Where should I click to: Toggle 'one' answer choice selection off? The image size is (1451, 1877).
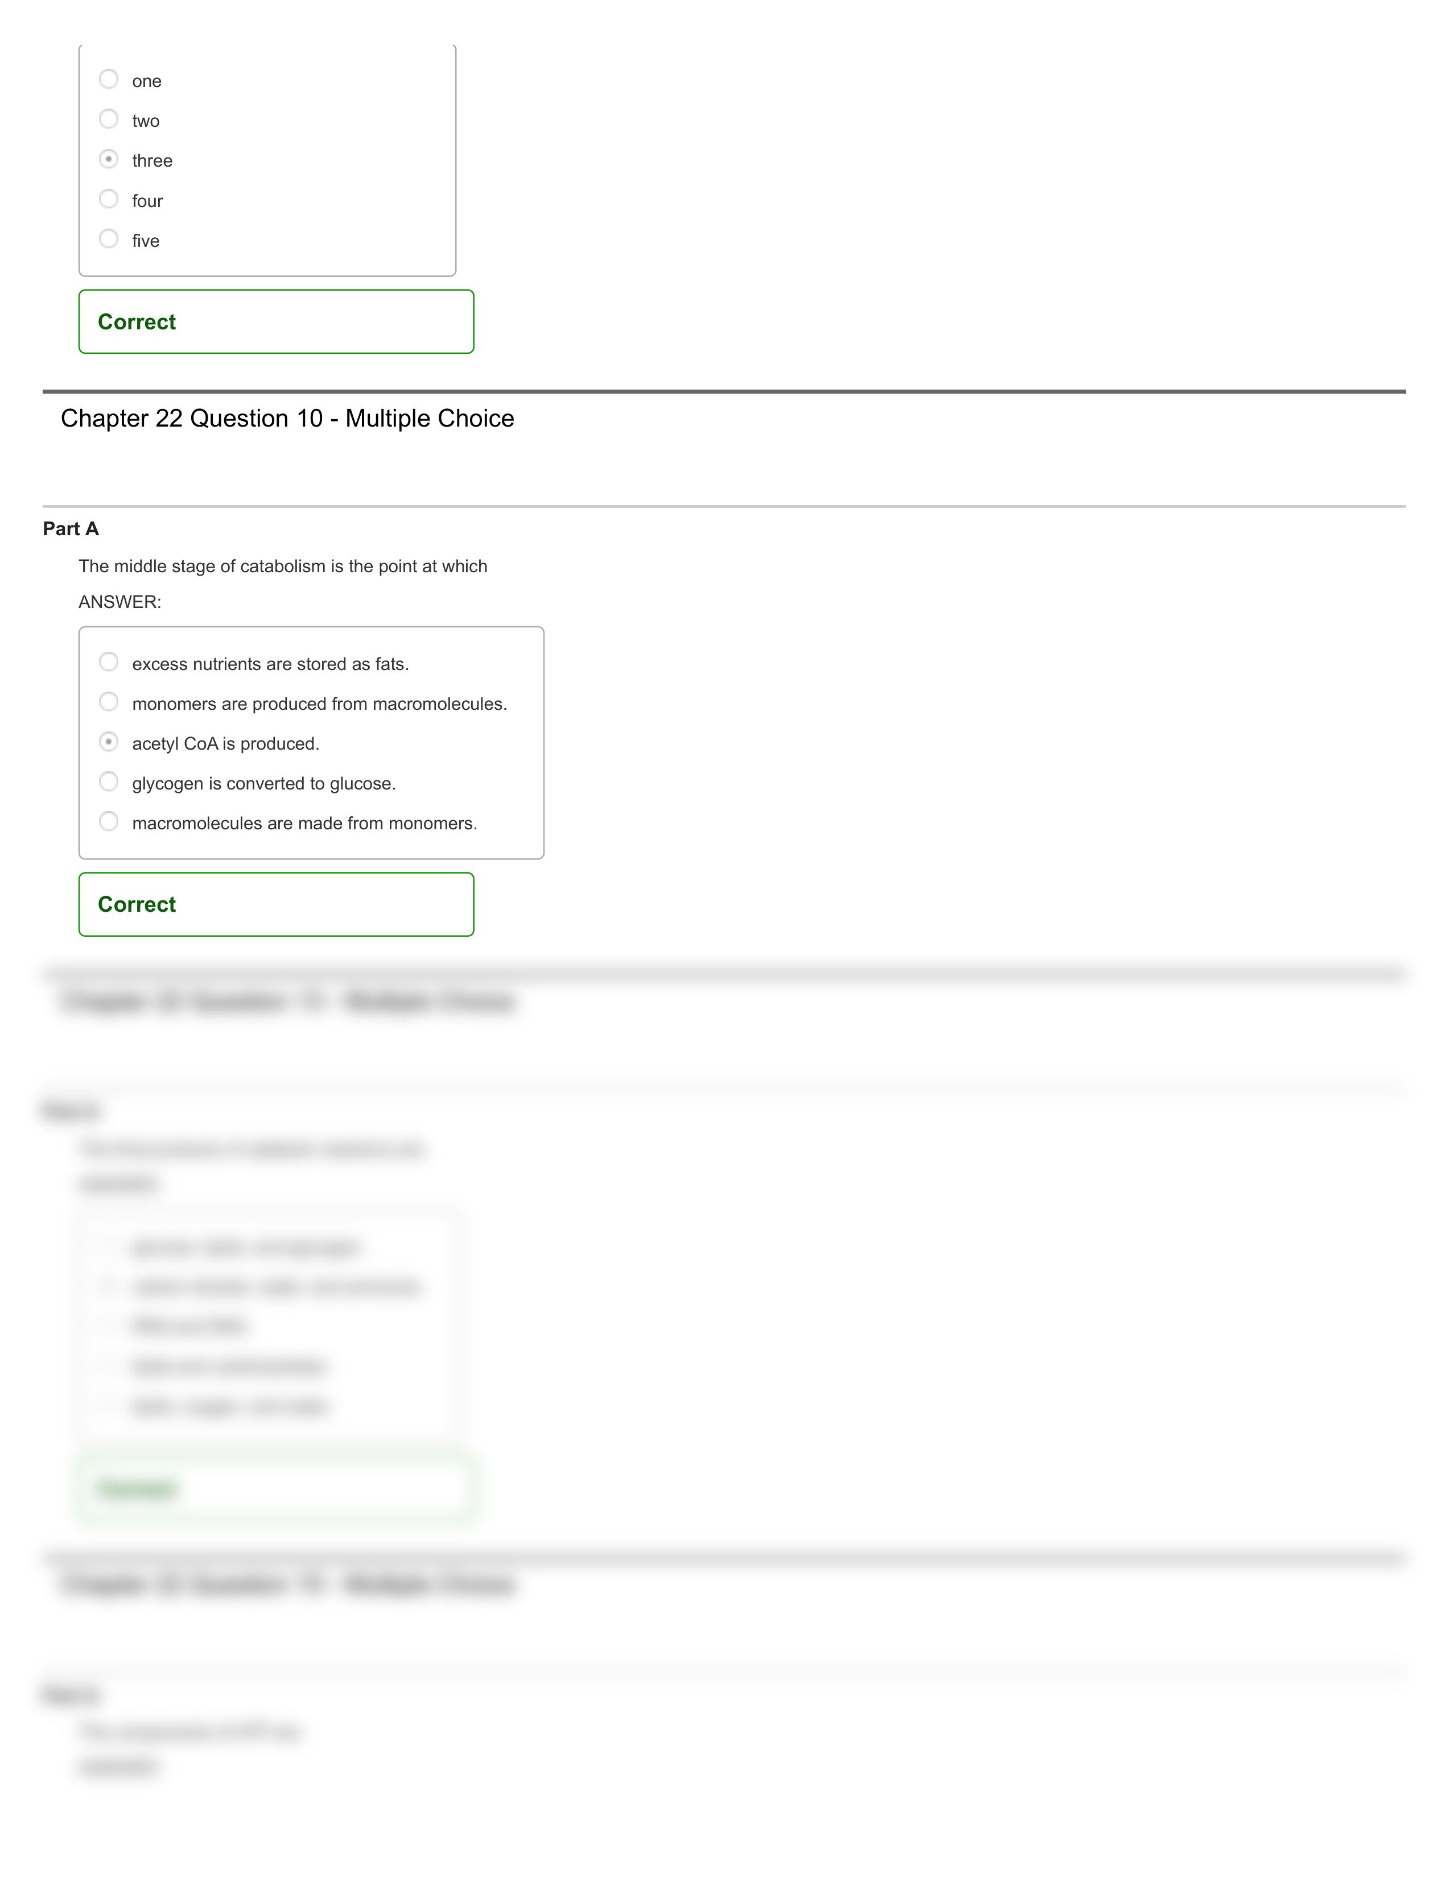click(x=108, y=79)
